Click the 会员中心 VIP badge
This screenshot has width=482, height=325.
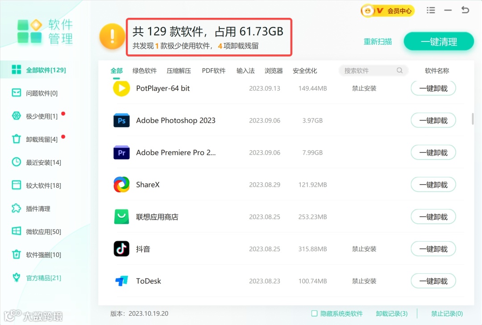tap(388, 11)
